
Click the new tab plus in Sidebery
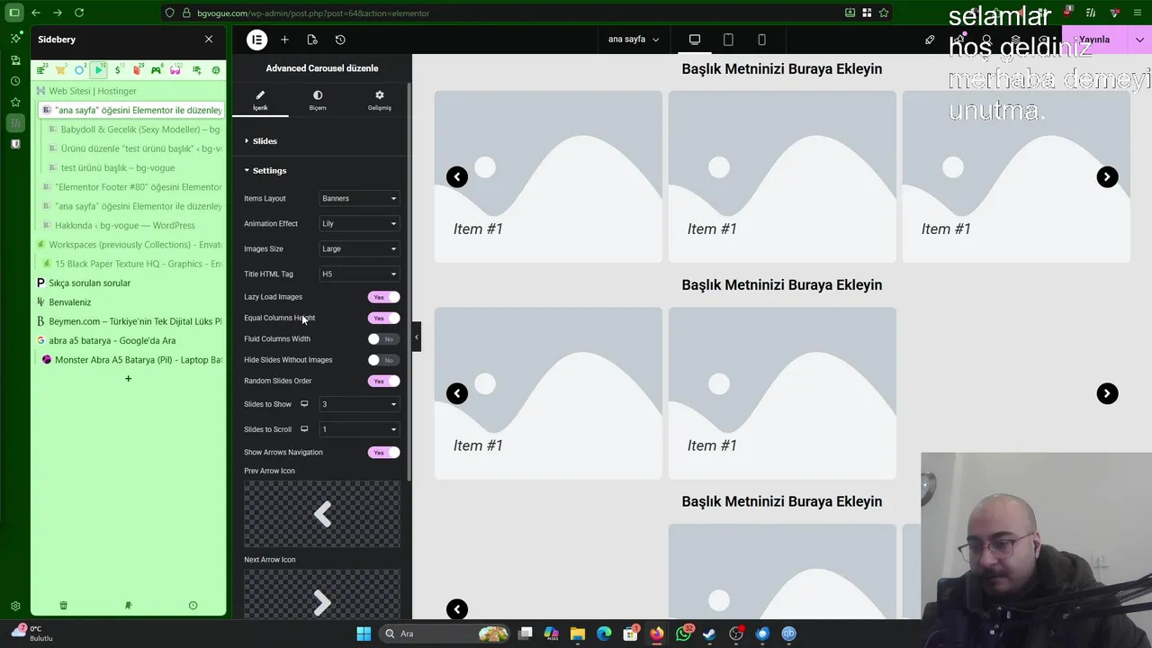[x=128, y=379]
